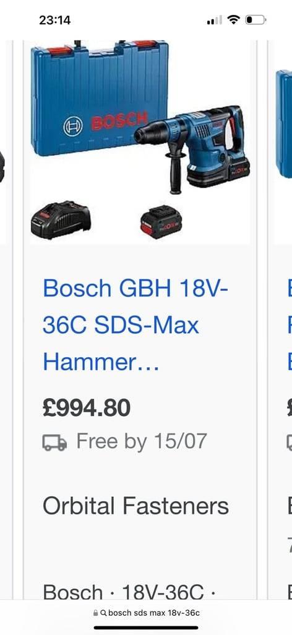Screen dimensions: 292x635
Task: Tap the blue Bosch carrying case image
Action: click(x=100, y=98)
